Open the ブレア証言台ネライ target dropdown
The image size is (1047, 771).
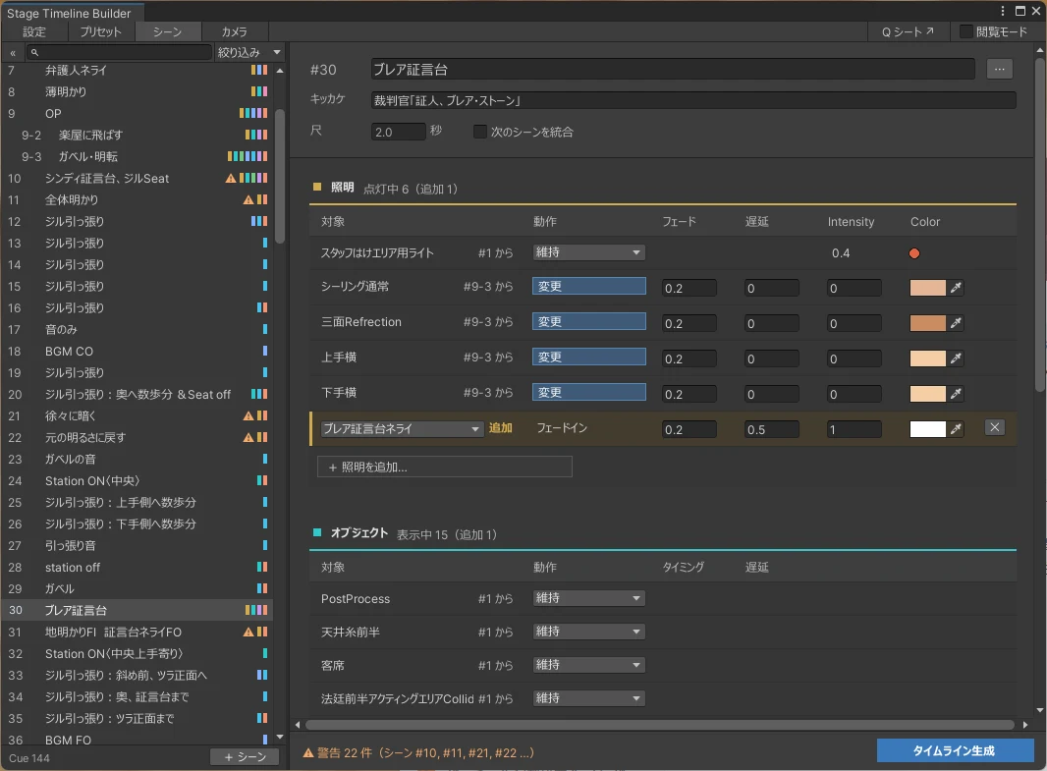(x=402, y=428)
